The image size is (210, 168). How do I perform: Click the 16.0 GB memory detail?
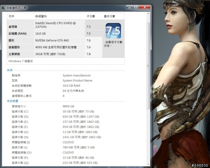click(x=40, y=33)
